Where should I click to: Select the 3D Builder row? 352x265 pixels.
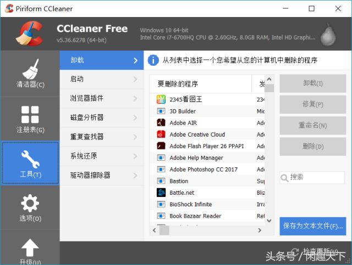coord(207,111)
